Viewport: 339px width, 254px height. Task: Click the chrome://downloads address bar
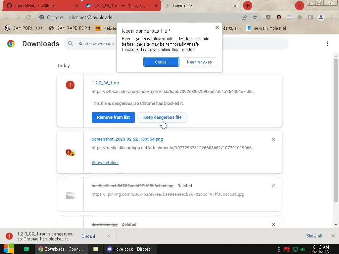coord(138,17)
